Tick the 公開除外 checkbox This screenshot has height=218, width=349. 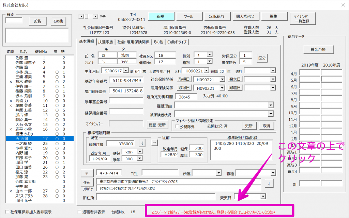[177, 127]
